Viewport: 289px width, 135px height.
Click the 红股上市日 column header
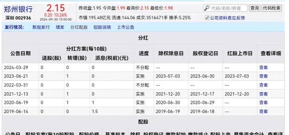pos(240,53)
